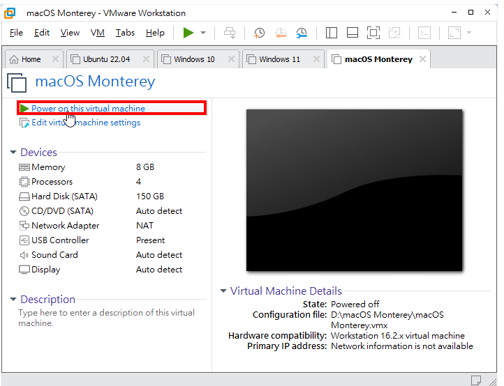
Task: Open the File menu
Action: (16, 33)
